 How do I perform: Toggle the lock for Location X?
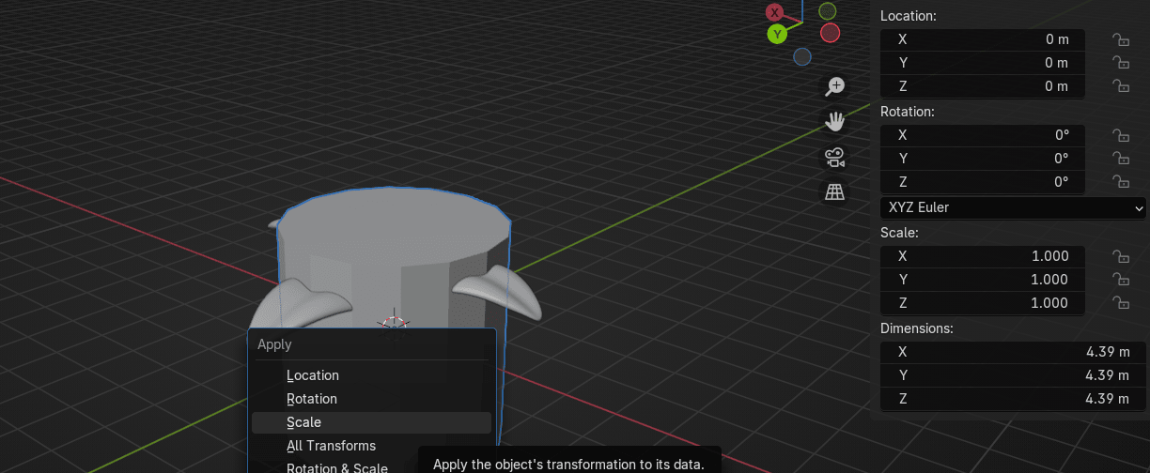click(1120, 39)
